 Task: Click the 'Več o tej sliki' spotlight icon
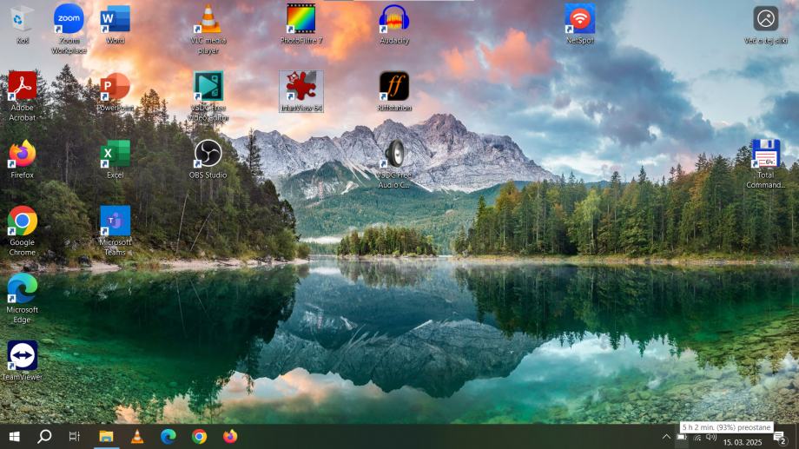tap(765, 24)
